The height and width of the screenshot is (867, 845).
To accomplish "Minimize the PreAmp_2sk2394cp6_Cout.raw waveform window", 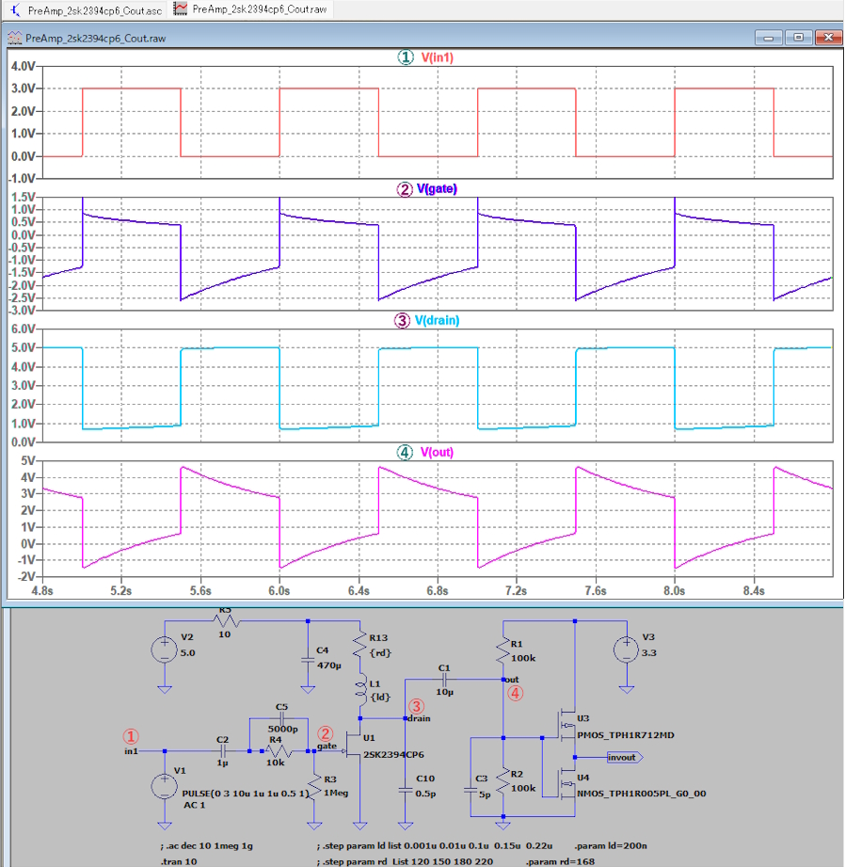I will pos(768,38).
